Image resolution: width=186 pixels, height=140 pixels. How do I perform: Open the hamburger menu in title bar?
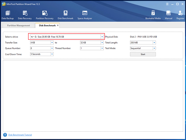[x=167, y=4]
